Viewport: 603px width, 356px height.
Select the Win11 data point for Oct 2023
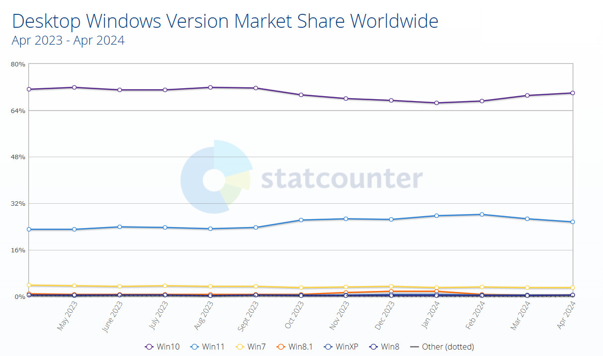(301, 220)
